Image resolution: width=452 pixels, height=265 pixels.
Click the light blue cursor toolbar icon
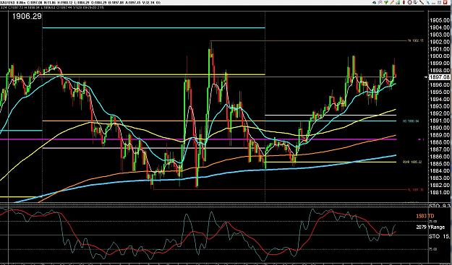pos(428,2)
